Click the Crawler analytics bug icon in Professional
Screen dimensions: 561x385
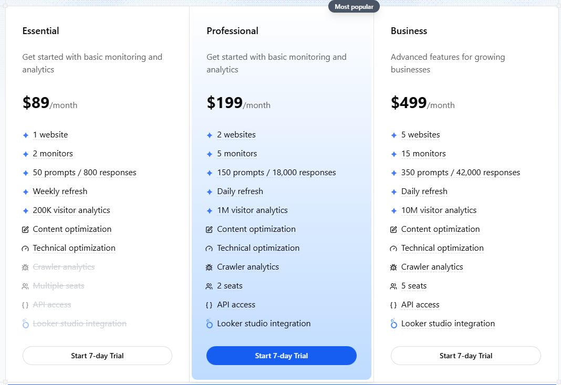click(x=209, y=267)
